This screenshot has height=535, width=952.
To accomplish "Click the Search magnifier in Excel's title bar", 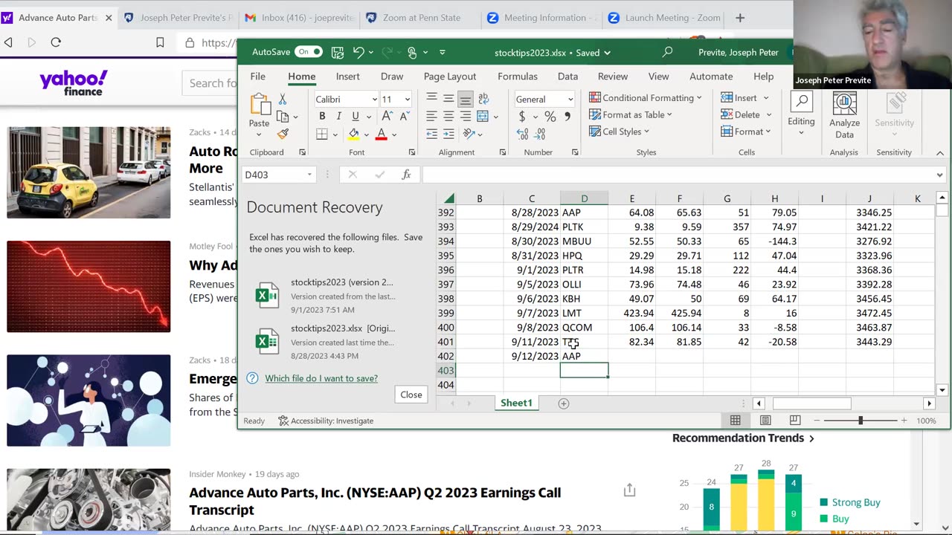I will coord(667,52).
